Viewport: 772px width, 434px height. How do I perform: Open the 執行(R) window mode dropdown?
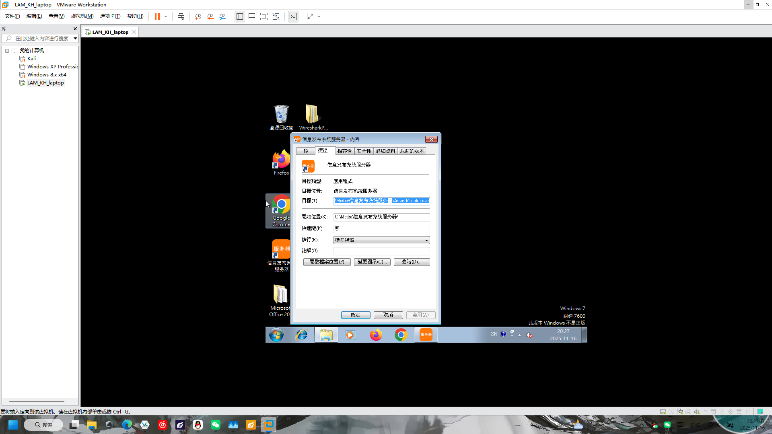[426, 240]
